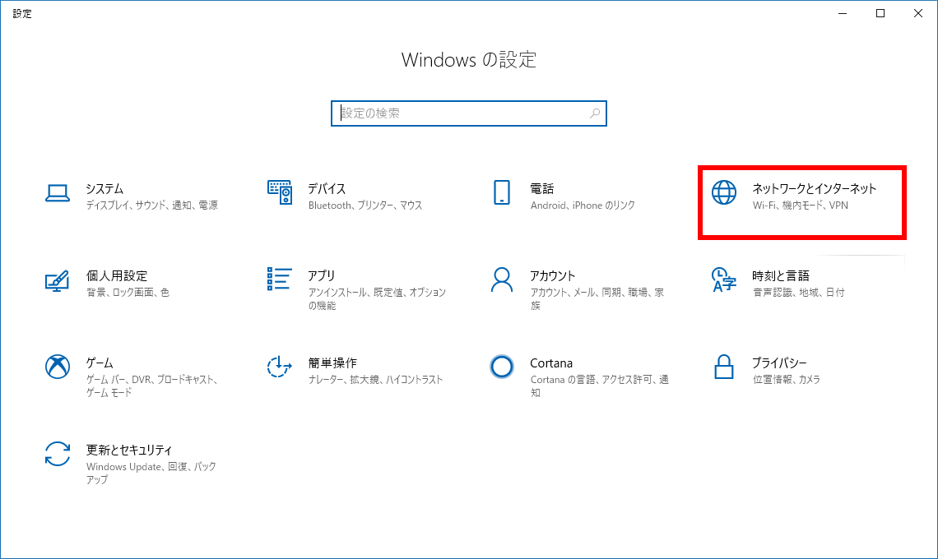The width and height of the screenshot is (938, 559).
Task: Click text Wi-Fi、機内モード、VPN
Action: tap(801, 205)
